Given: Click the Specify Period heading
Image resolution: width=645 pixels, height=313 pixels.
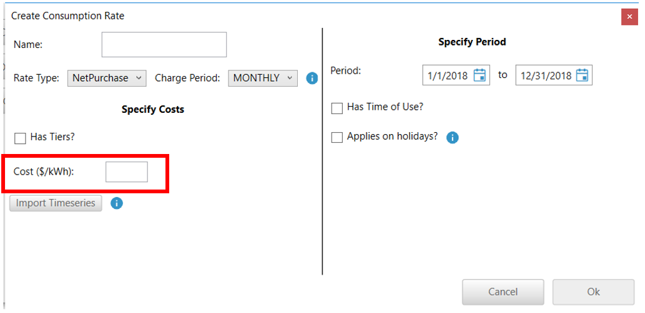Looking at the screenshot, I should pos(472,42).
